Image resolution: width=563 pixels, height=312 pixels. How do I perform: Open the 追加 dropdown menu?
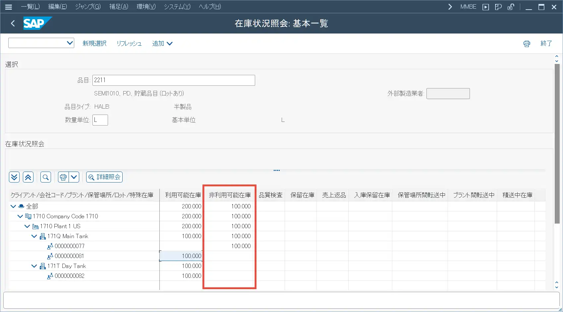pyautogui.click(x=162, y=43)
